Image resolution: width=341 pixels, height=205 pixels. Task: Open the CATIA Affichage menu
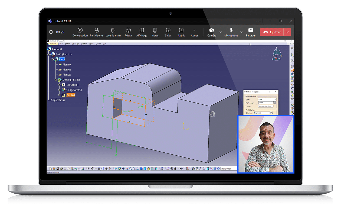[x=76, y=44]
